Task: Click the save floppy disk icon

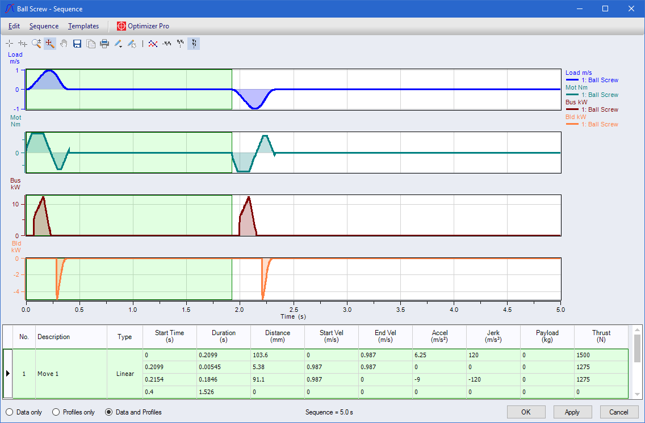Action: 77,43
